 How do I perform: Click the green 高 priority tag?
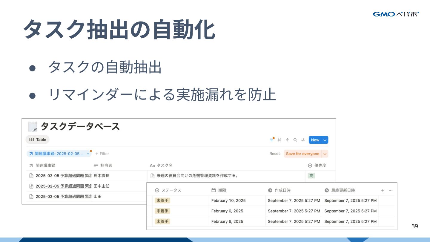tap(311, 176)
